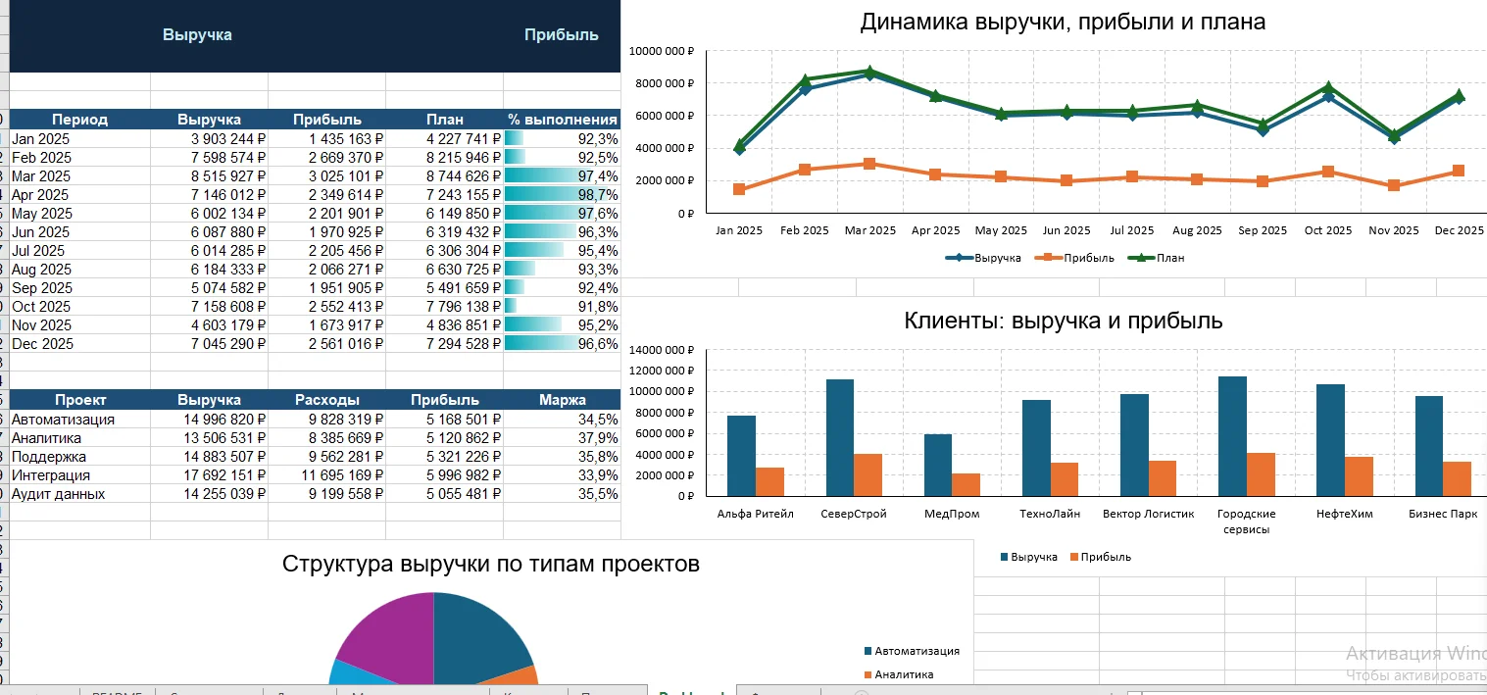This screenshot has height=695, width=1487.
Task: Select the dark banner cell labeled Выручка
Action: click(x=197, y=35)
